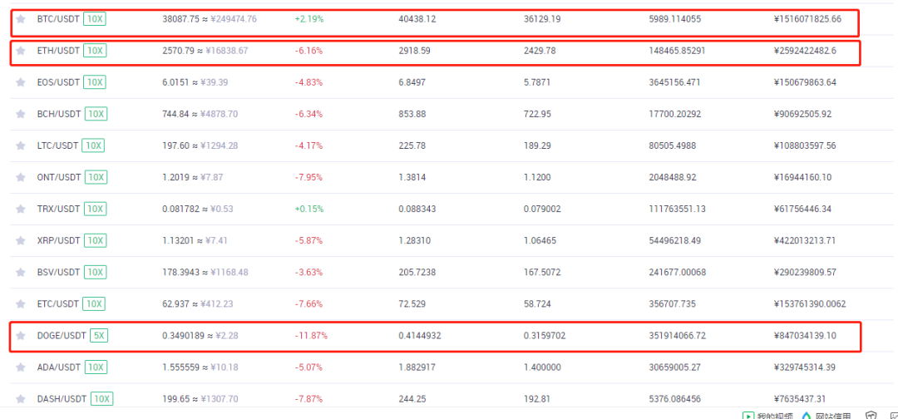The image size is (898, 419).
Task: Select the high price 40438.12
Action: [x=417, y=19]
